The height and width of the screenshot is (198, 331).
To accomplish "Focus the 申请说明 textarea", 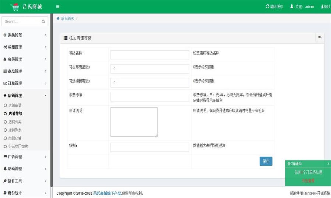I will [134, 122].
